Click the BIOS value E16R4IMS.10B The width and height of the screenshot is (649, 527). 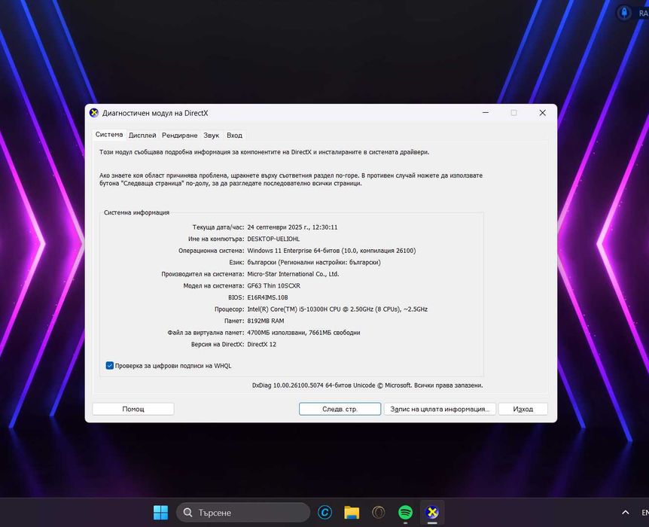tap(267, 297)
